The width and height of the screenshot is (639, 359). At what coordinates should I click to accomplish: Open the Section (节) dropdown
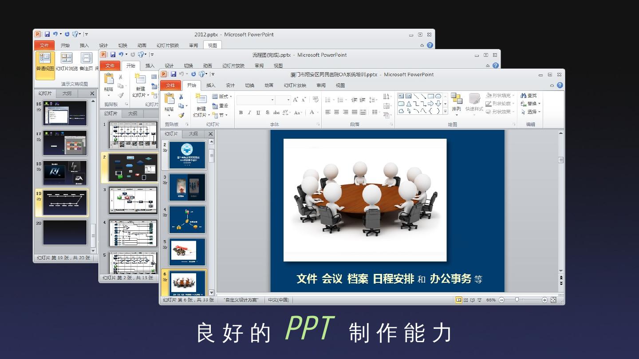point(220,115)
